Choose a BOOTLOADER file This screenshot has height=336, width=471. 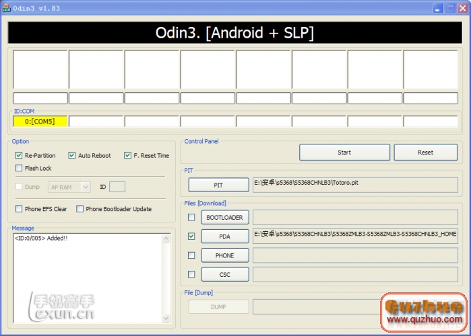pos(225,218)
